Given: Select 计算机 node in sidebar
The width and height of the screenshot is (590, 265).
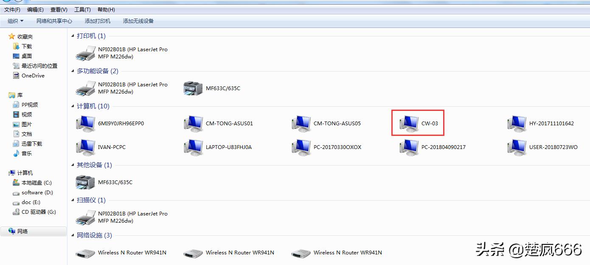Looking at the screenshot, I should [25, 173].
